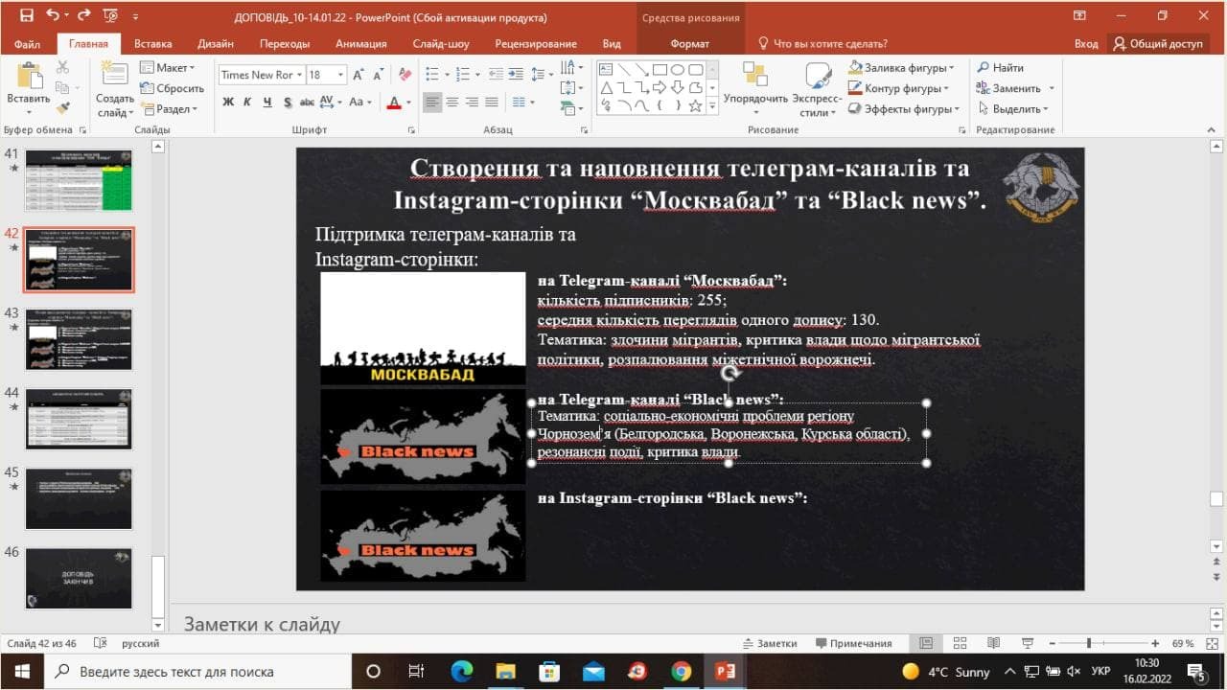Click the zoom slider handle
Image resolution: width=1227 pixels, height=690 pixels.
[1088, 643]
